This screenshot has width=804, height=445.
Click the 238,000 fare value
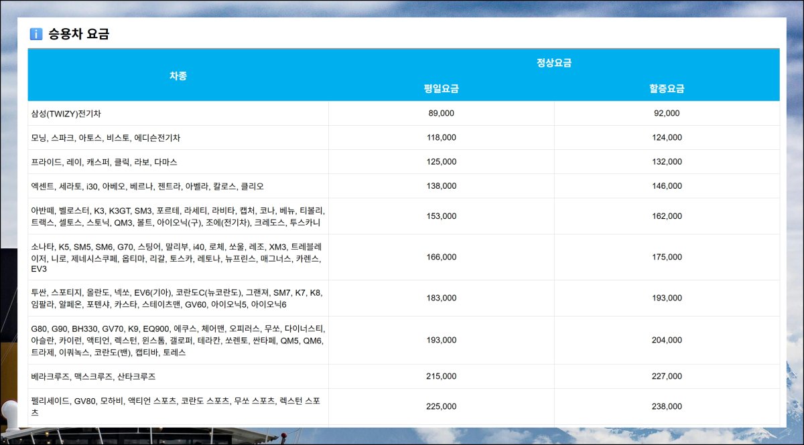[667, 406]
